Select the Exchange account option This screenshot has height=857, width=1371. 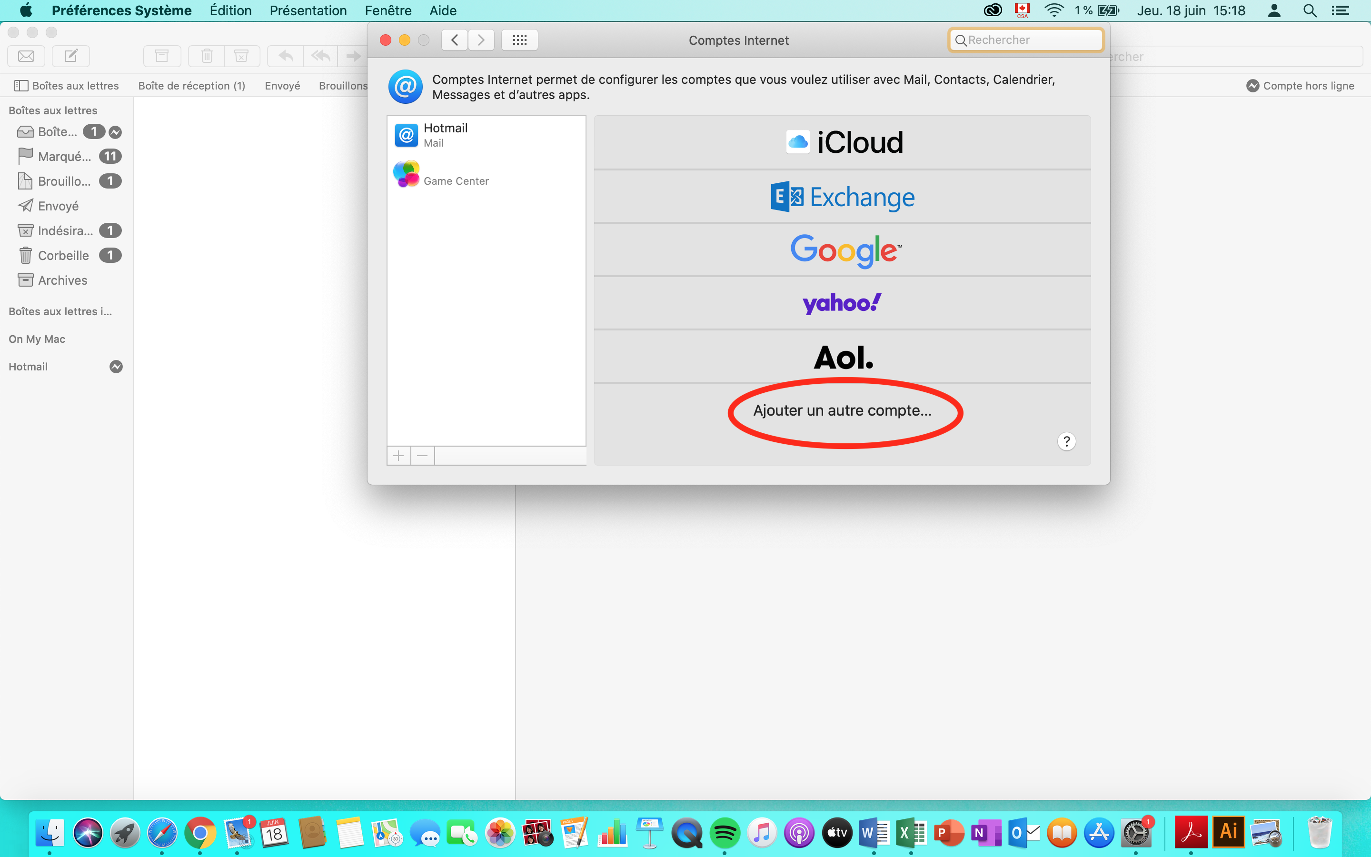coord(843,197)
